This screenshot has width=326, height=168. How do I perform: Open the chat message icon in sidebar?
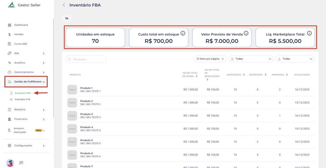pyautogui.click(x=21, y=163)
